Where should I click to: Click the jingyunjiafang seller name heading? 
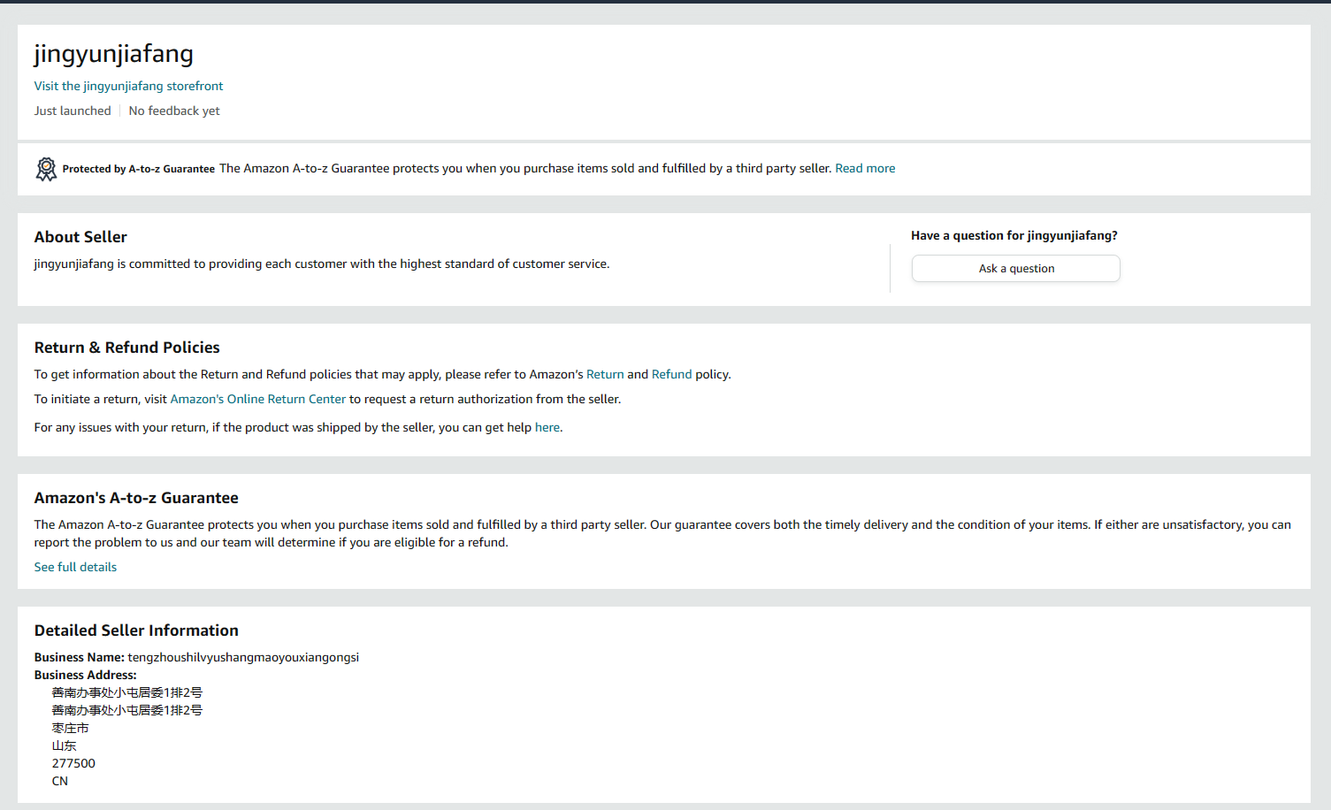113,54
